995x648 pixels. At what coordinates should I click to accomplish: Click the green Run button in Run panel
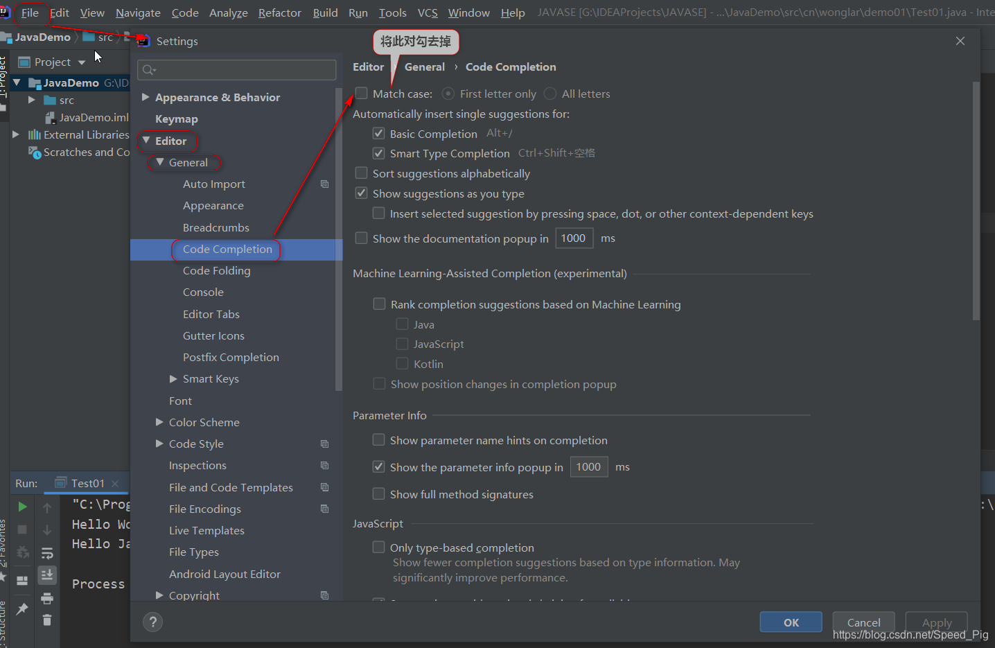tap(22, 507)
